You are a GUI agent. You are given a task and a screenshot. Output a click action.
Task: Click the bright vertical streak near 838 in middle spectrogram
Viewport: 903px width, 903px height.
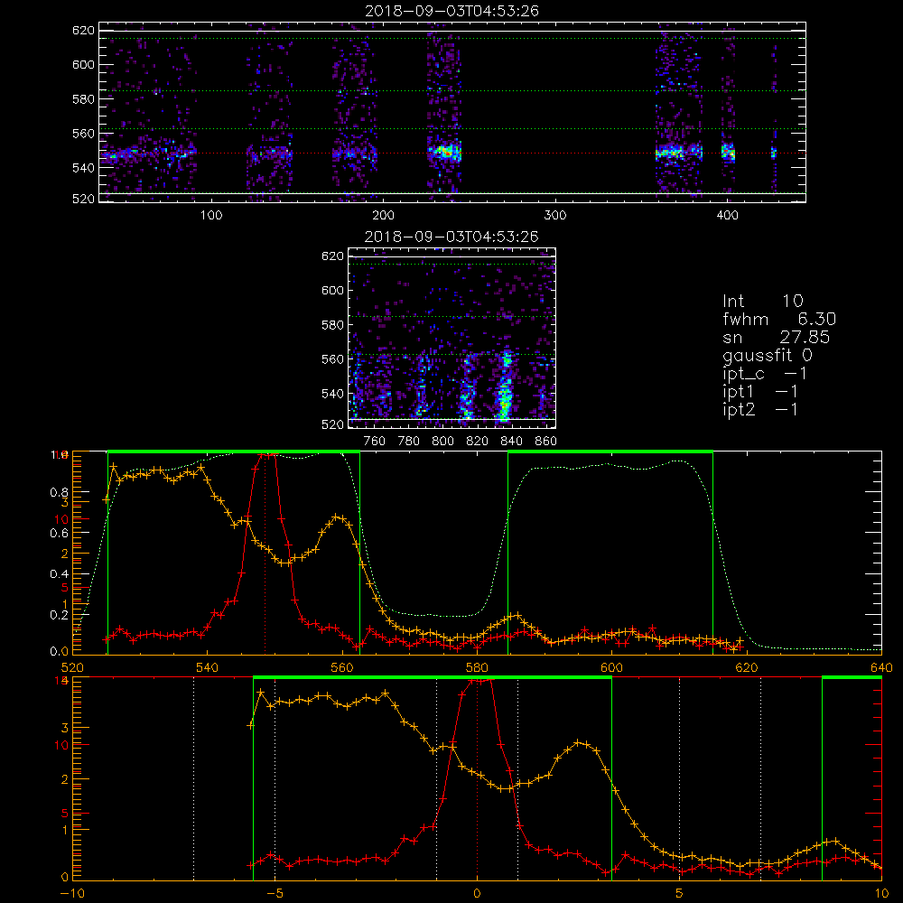(505, 387)
